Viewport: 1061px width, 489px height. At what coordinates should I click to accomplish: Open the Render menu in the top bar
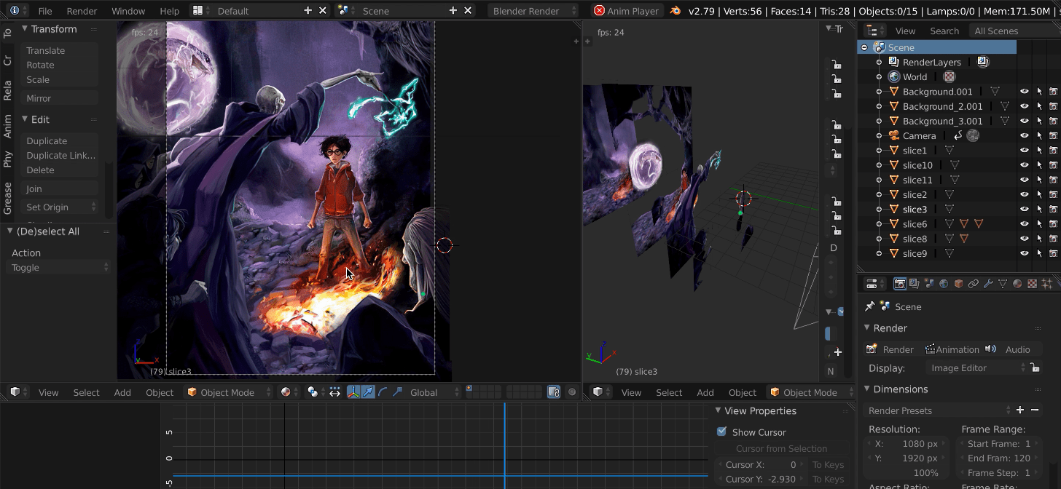(x=82, y=11)
